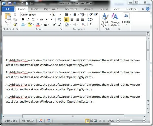Open the File tab
153x126 pixels.
[8, 9]
